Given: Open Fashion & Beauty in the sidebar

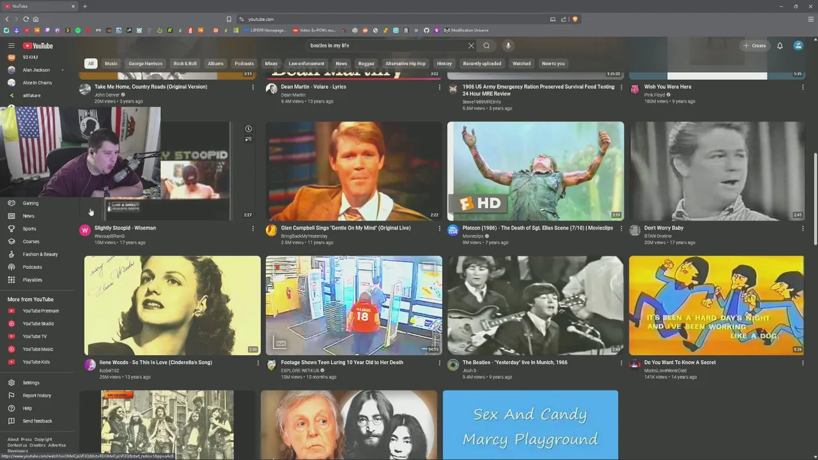Looking at the screenshot, I should click(x=40, y=254).
